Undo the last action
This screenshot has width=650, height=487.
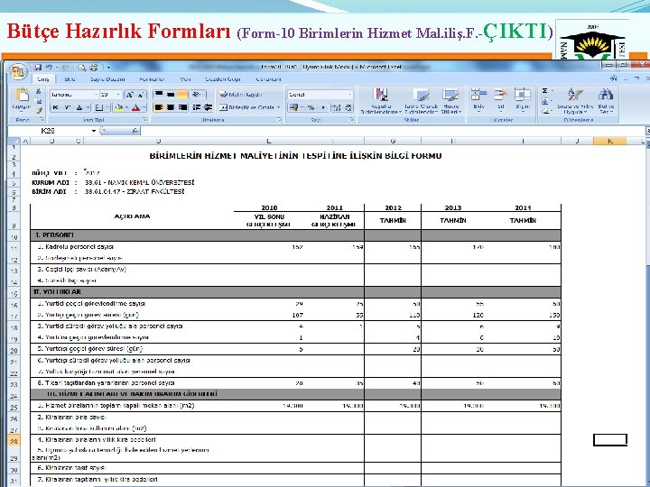(49, 67)
